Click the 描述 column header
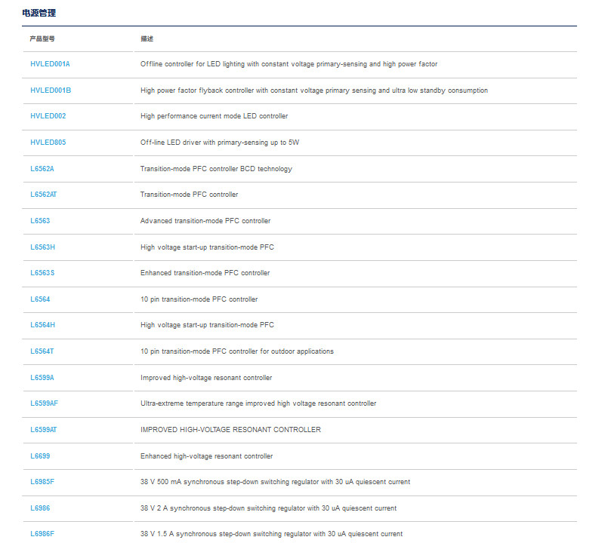Viewport: 608px width, 543px height. click(147, 38)
